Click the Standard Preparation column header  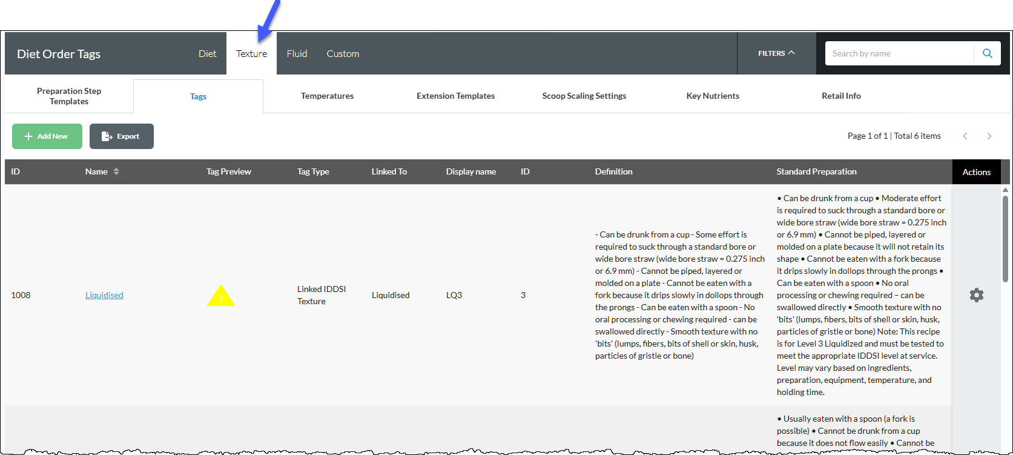[816, 171]
